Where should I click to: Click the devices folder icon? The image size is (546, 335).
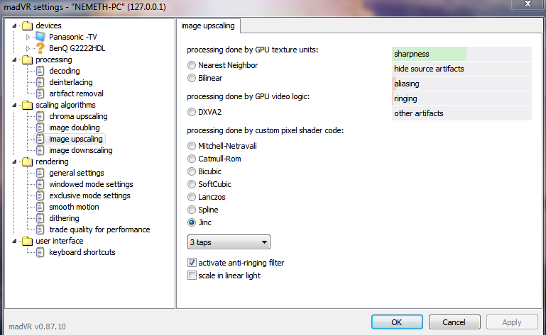tap(27, 25)
